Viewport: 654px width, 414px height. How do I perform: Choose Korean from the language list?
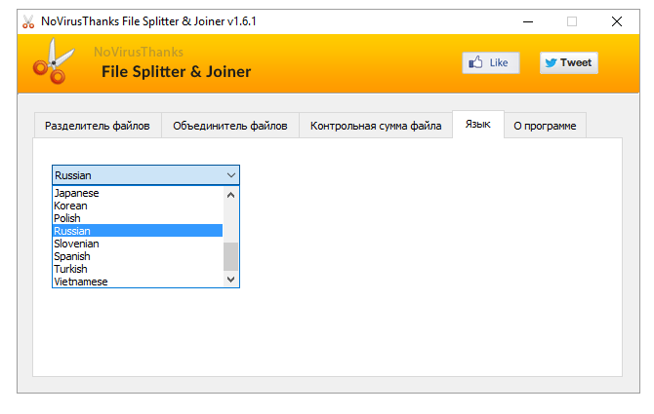point(71,206)
